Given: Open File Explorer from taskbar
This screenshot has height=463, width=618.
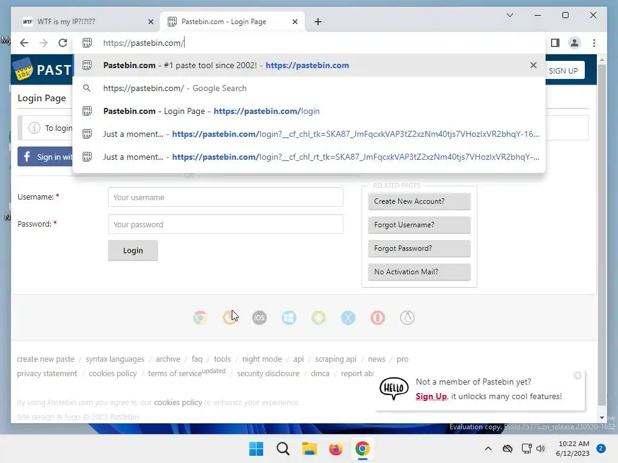Looking at the screenshot, I should click(310, 449).
